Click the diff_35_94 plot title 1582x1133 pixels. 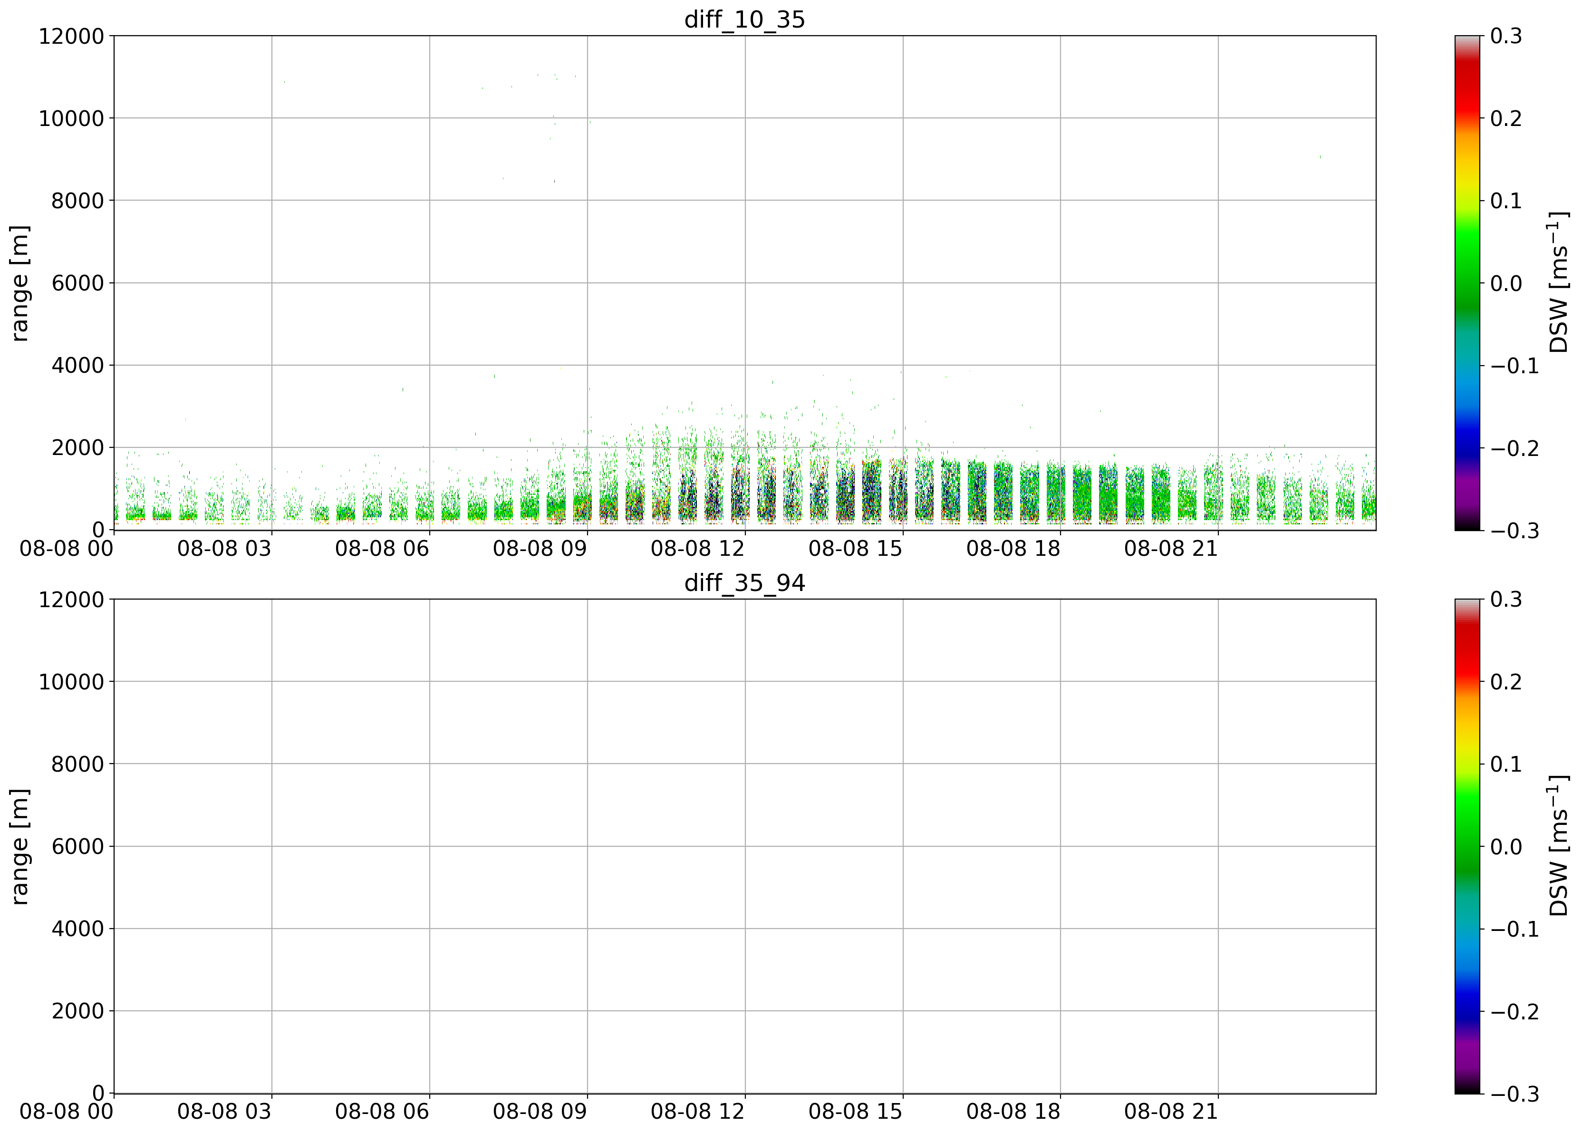coord(744,582)
